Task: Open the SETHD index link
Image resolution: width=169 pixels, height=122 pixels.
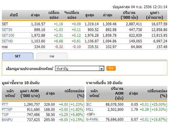Action: tap(7, 41)
